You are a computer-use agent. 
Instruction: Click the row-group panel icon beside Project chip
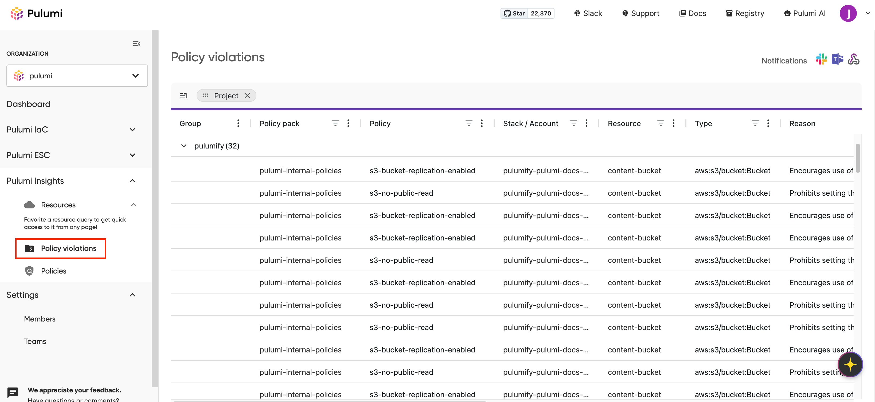(x=184, y=96)
